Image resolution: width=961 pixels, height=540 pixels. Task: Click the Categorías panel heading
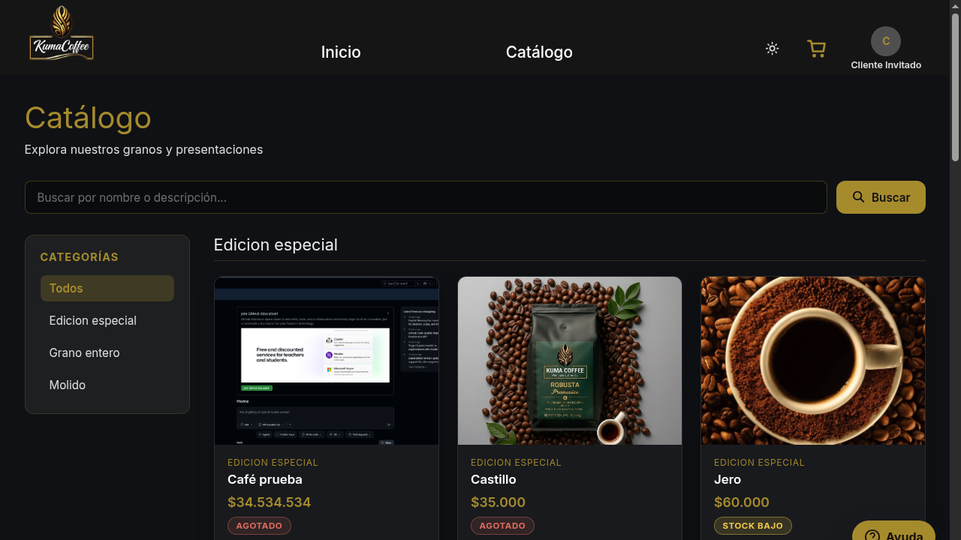click(x=80, y=257)
